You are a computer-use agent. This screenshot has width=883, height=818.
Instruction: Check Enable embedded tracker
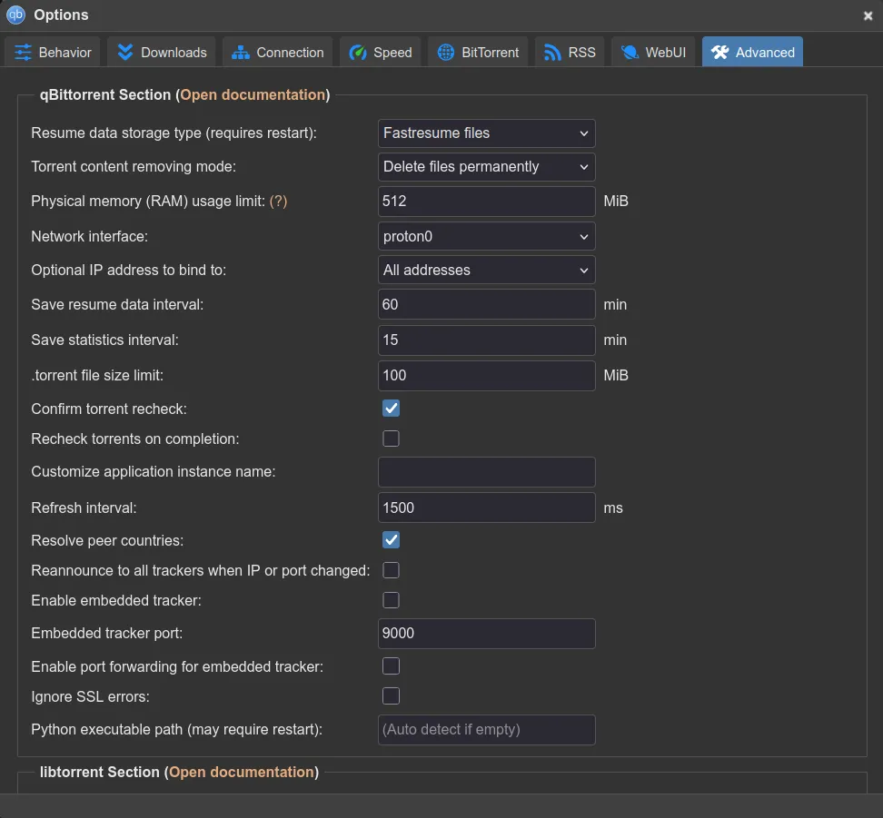[x=391, y=600]
